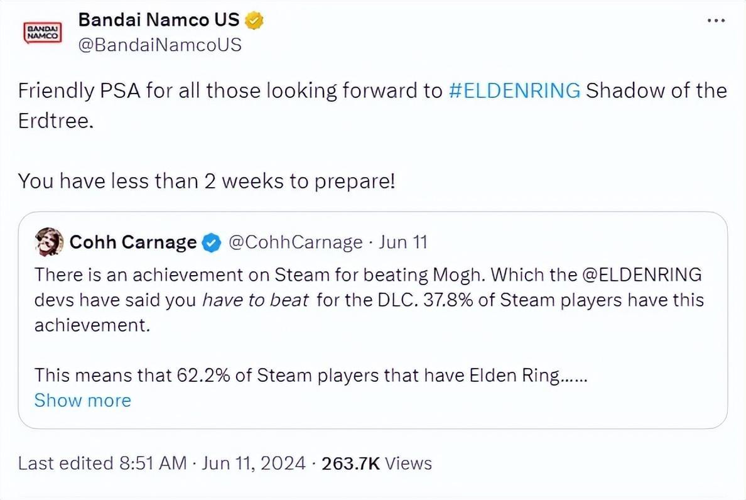Open quoted tweet via the Mogh achievement sentence
746x500 pixels.
pos(251,275)
